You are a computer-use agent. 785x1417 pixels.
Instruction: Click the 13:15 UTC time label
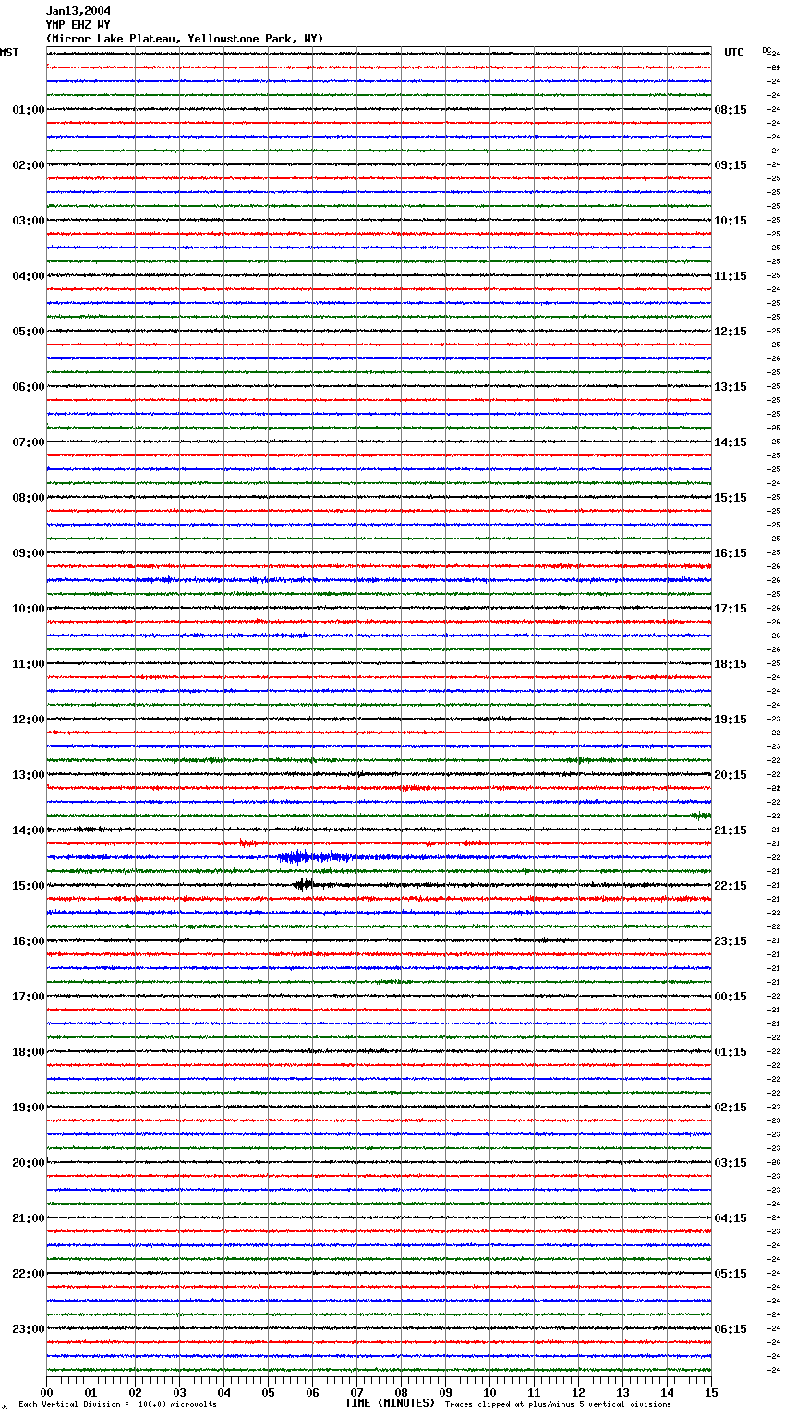click(x=731, y=387)
